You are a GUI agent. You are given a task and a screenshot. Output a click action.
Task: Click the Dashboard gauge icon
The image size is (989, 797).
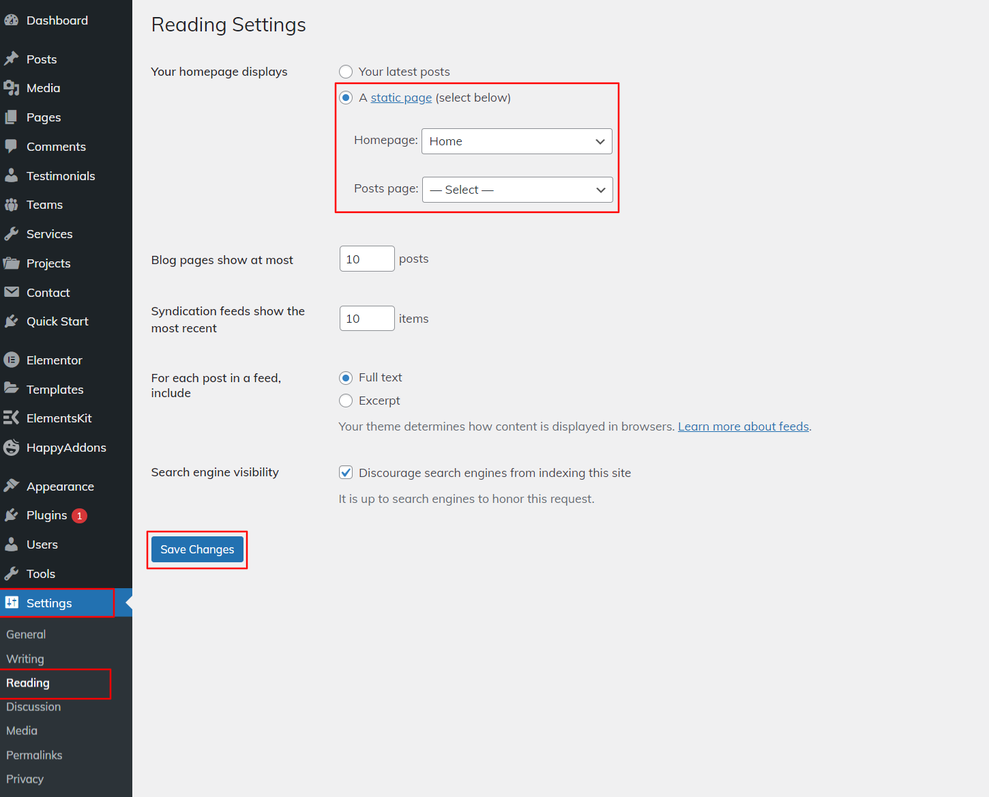pyautogui.click(x=12, y=20)
